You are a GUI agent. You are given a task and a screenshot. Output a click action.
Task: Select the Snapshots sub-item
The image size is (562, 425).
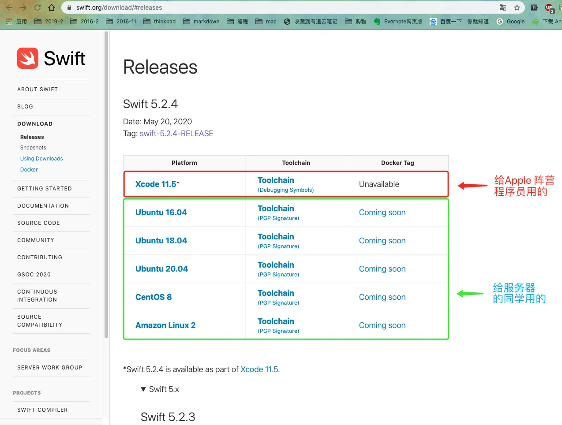tap(33, 148)
